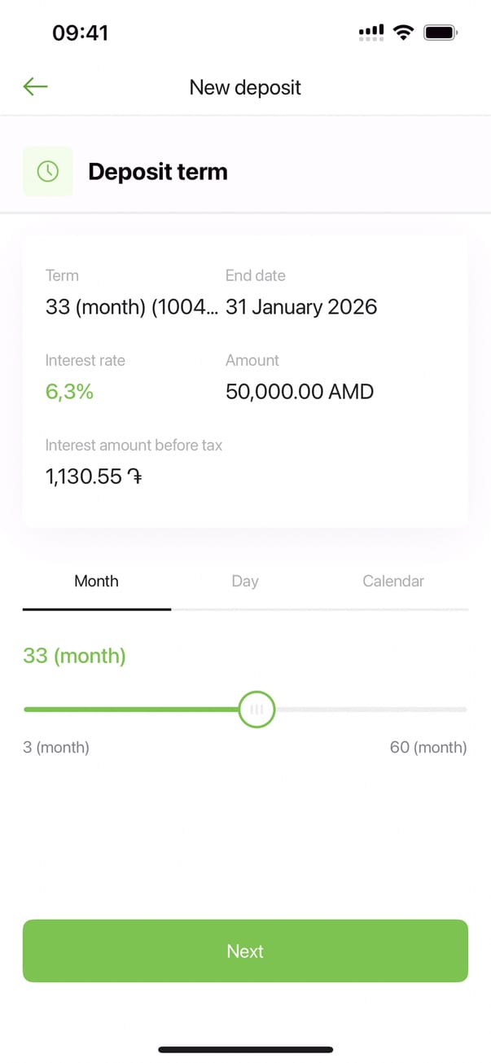Open the Calendar tab

click(393, 582)
